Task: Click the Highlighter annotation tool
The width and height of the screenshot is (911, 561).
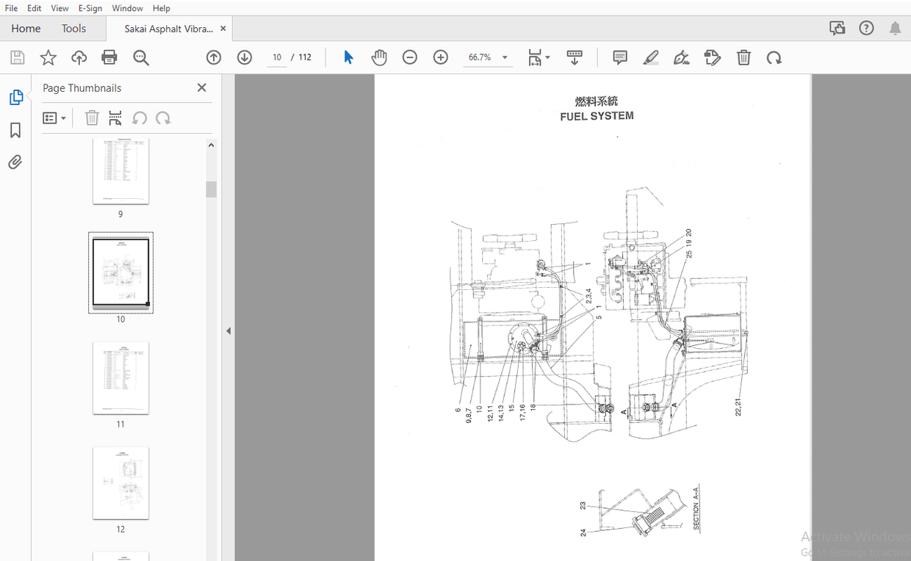Action: click(x=651, y=57)
